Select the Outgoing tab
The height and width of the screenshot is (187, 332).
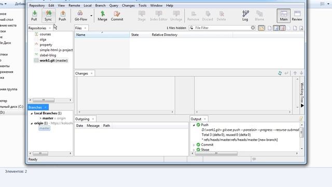pos(82,119)
